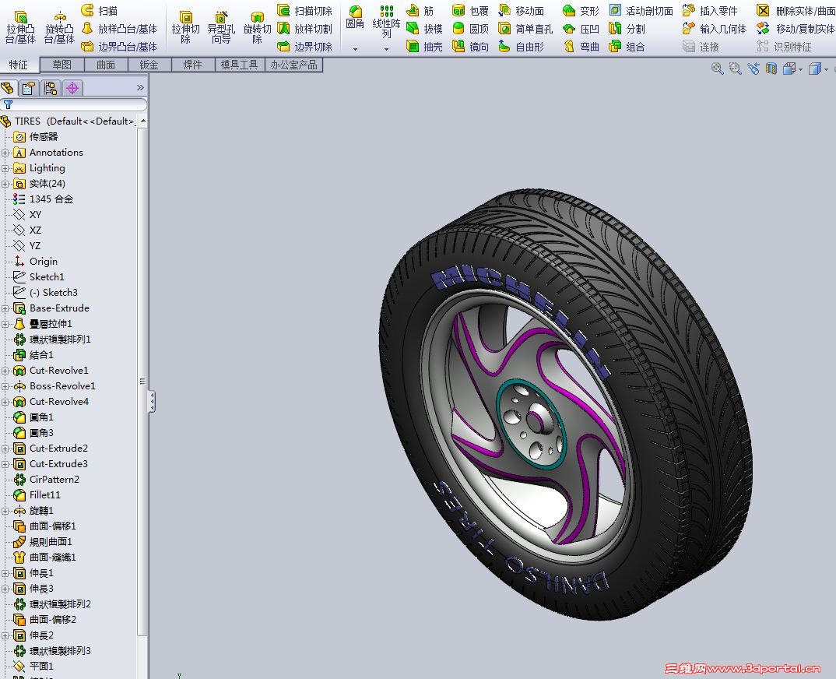The width and height of the screenshot is (836, 679).
Task: Click the 扫描切除 sweep cut tool
Action: (x=305, y=11)
